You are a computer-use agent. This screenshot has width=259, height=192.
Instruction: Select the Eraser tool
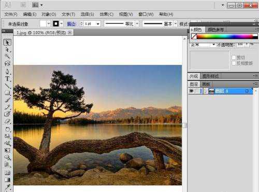tap(7, 121)
